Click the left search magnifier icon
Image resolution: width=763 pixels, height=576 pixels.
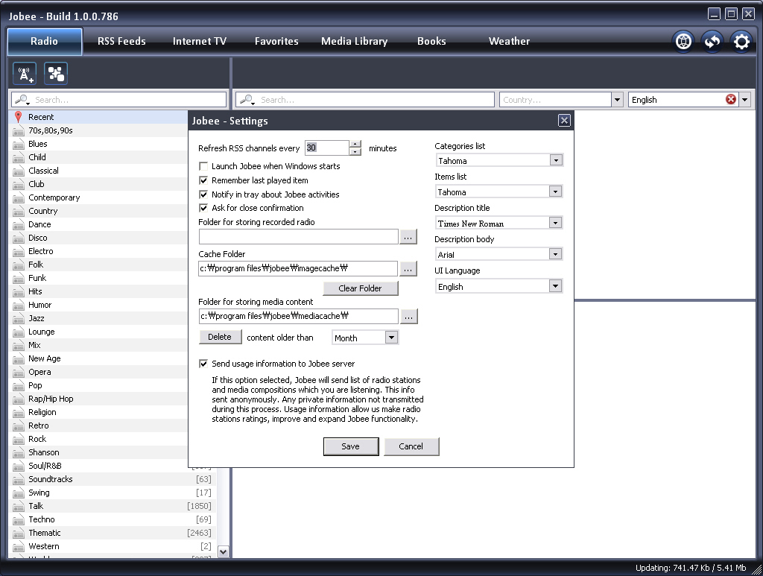(x=22, y=100)
